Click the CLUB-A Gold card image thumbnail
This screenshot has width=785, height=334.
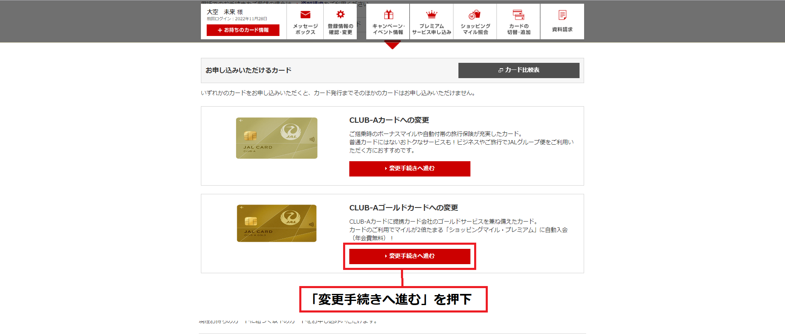point(277,223)
